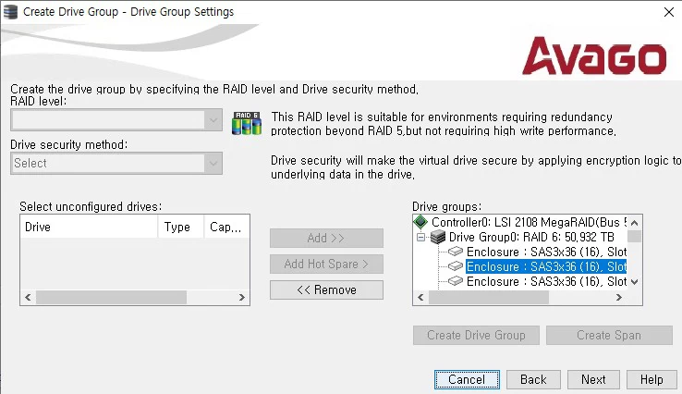Click unconfigured drives list left scroll arrow
The image size is (682, 394).
pos(29,298)
